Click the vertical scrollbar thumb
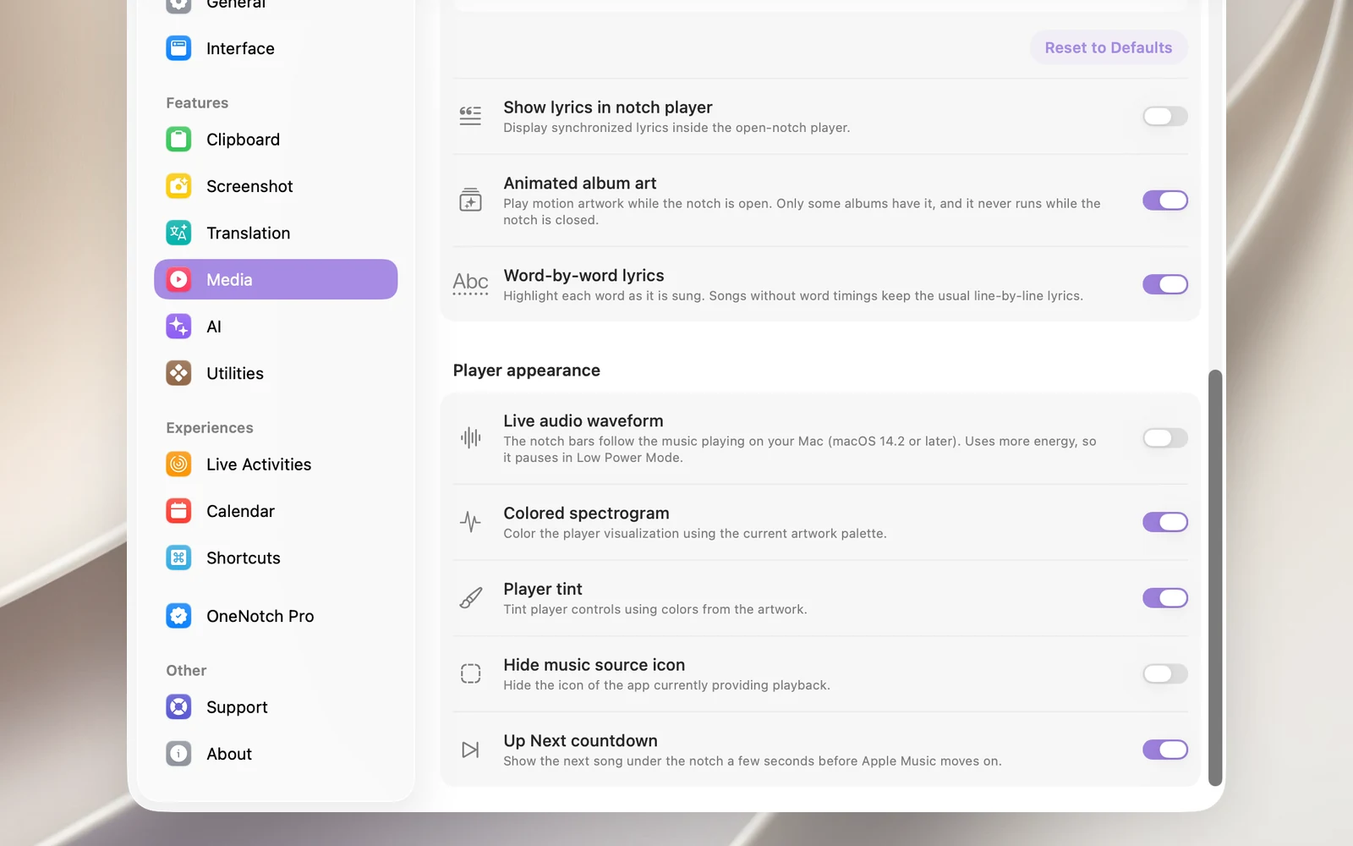 tap(1215, 578)
